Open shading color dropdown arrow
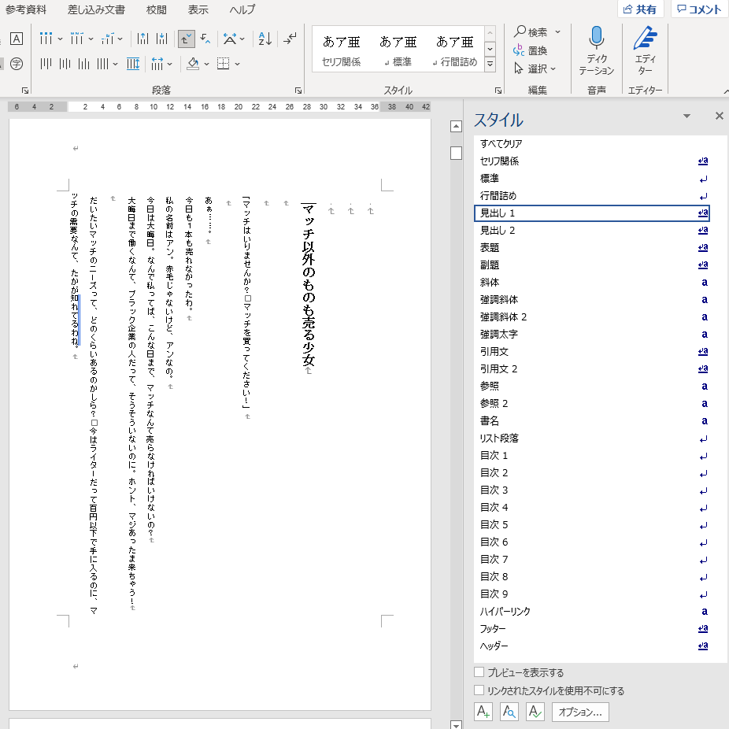Image resolution: width=729 pixels, height=729 pixels. pyautogui.click(x=206, y=64)
